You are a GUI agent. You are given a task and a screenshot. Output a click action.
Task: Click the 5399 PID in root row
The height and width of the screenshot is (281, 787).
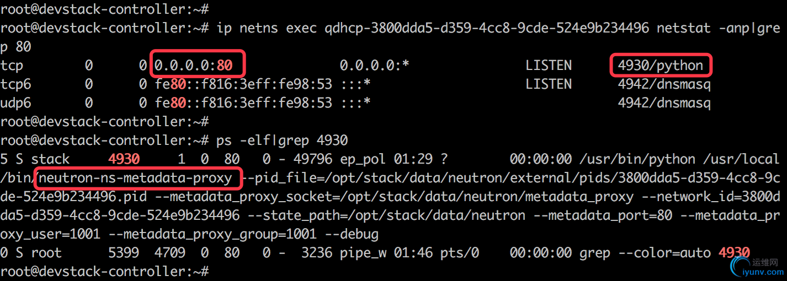click(124, 253)
